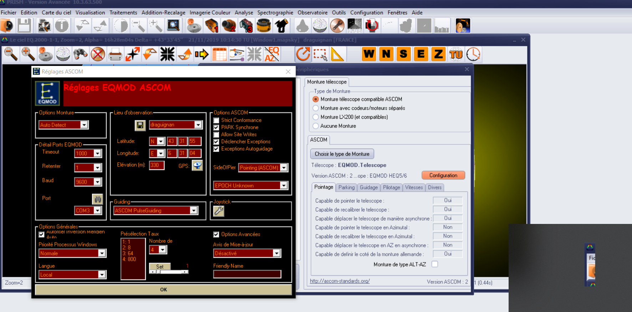Click the TU universal time icon
632x312 pixels.
click(x=455, y=54)
